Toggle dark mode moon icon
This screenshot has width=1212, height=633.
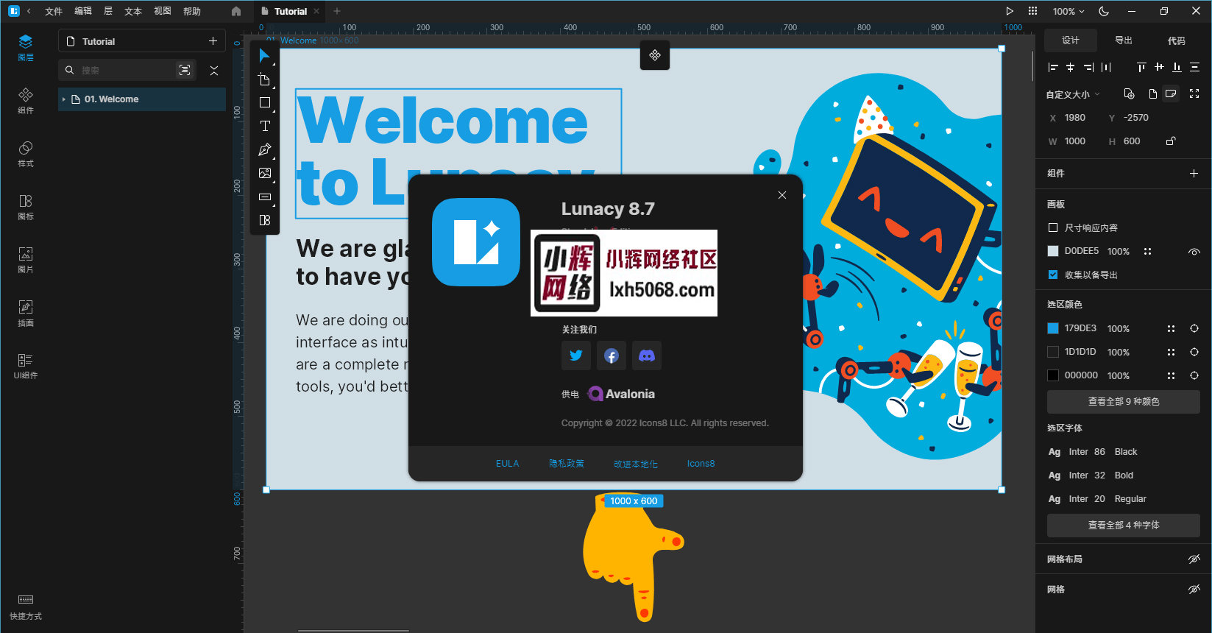click(1104, 11)
